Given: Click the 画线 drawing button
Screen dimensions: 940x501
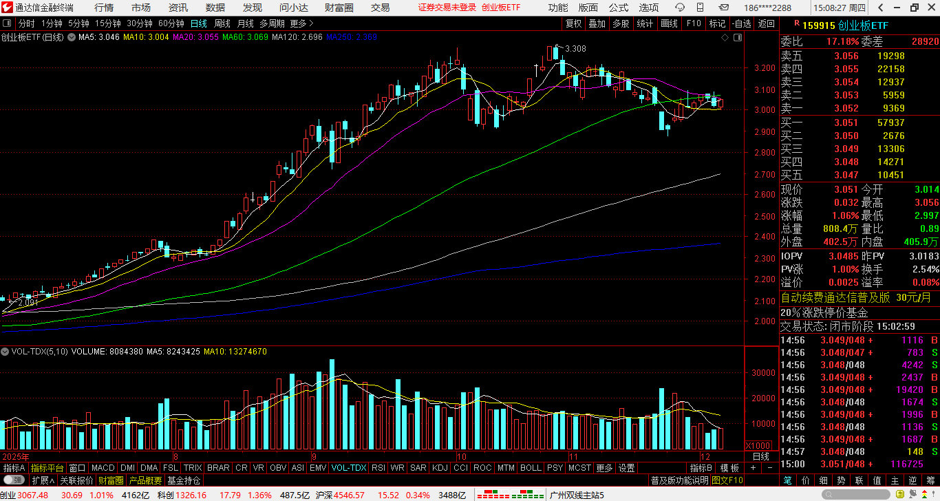Looking at the screenshot, I should click(x=669, y=23).
